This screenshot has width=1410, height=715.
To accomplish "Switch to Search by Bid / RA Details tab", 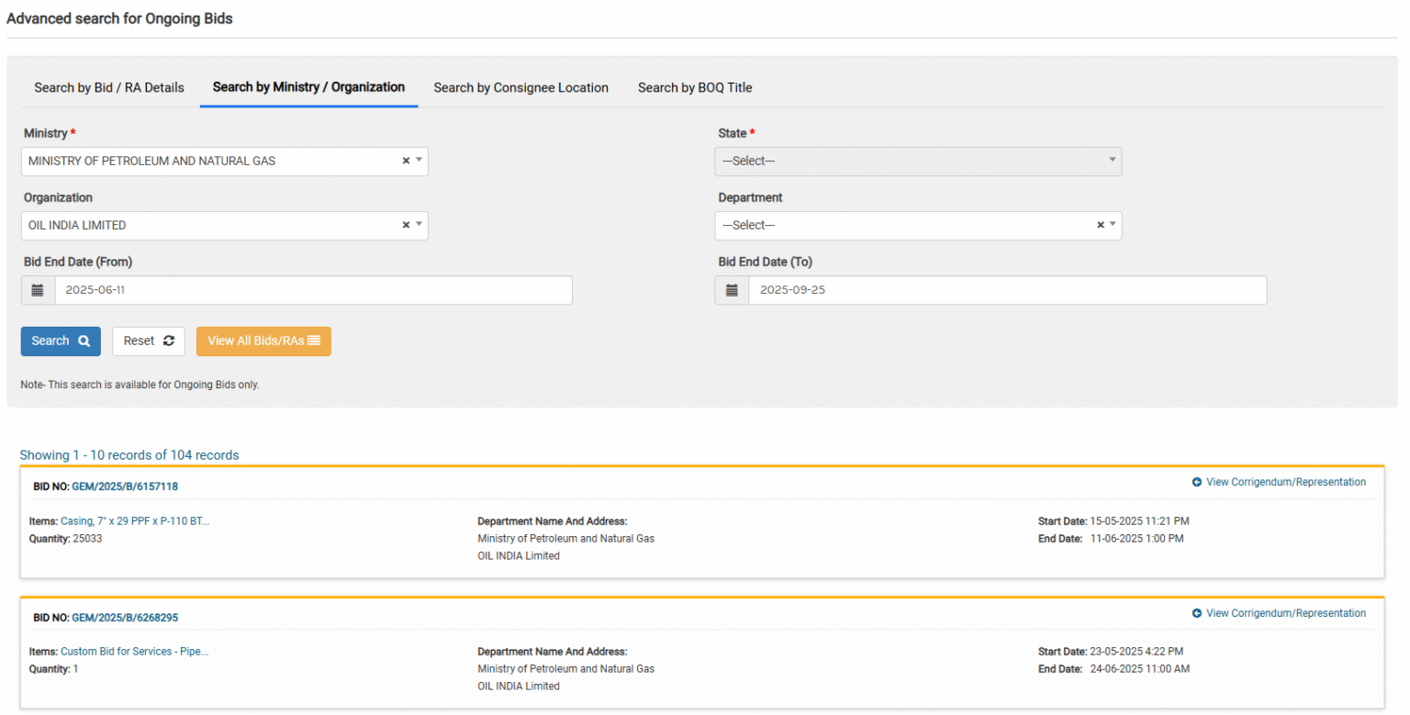I will coord(108,87).
